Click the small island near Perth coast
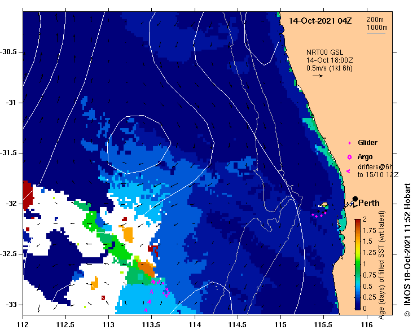The width and height of the screenshot is (417, 334). point(324,205)
